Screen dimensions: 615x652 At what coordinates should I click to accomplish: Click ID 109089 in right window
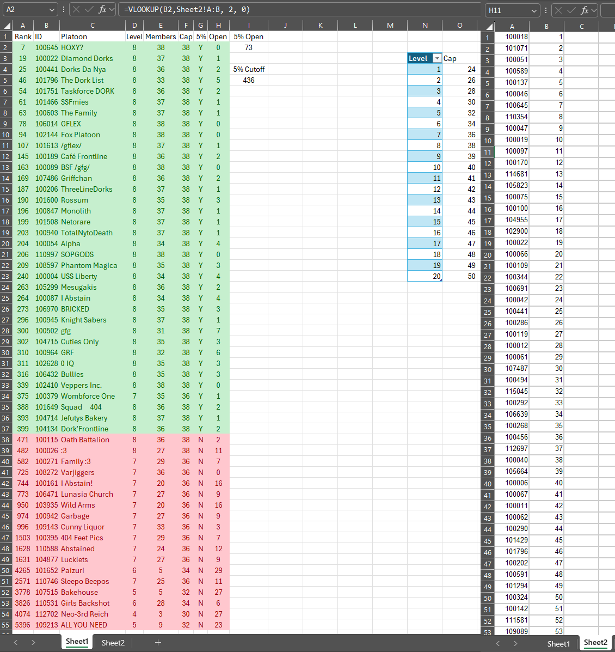[512, 631]
